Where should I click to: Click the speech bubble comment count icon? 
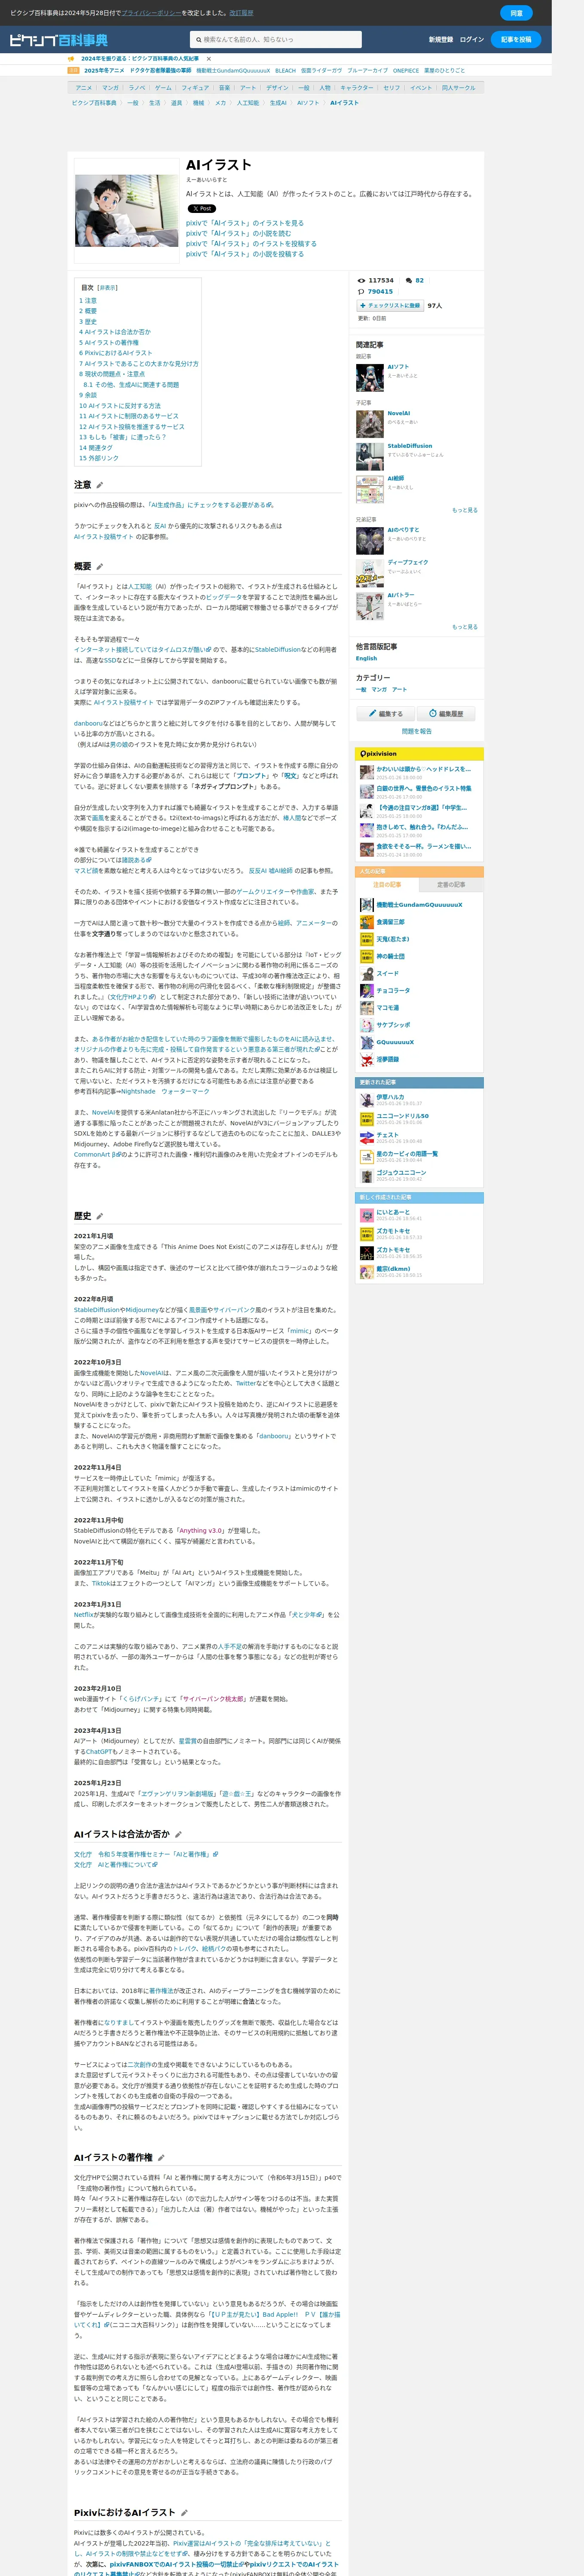coord(409,281)
